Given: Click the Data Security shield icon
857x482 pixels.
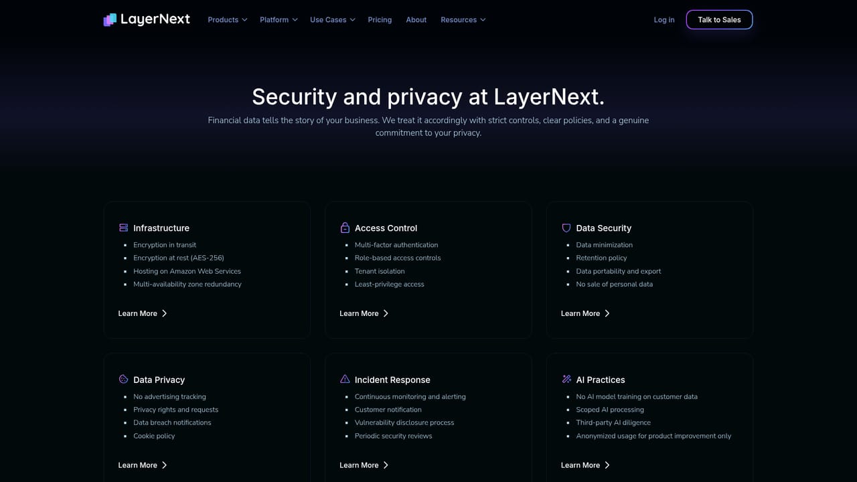Looking at the screenshot, I should (x=566, y=228).
